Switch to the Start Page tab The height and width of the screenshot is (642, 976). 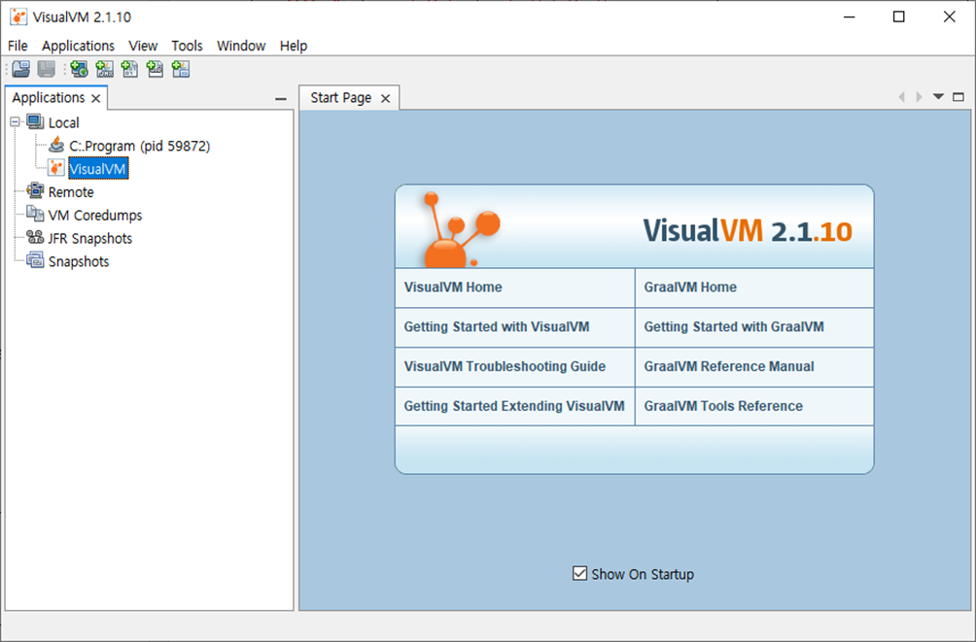(340, 98)
